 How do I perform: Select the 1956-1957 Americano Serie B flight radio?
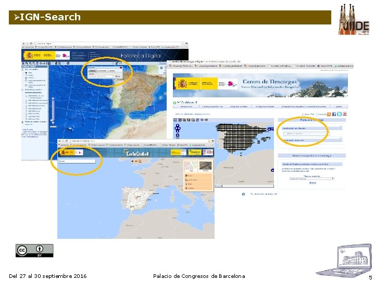tap(27, 103)
